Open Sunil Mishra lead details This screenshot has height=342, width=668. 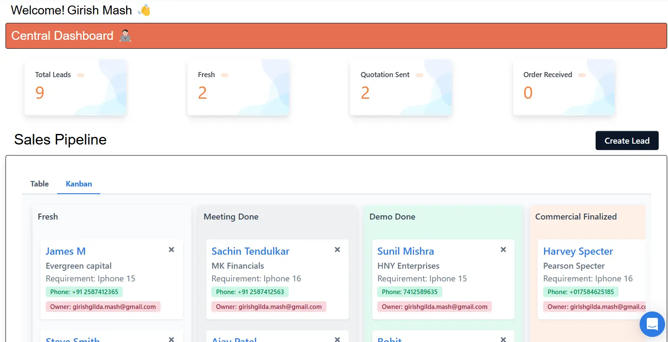tap(406, 251)
